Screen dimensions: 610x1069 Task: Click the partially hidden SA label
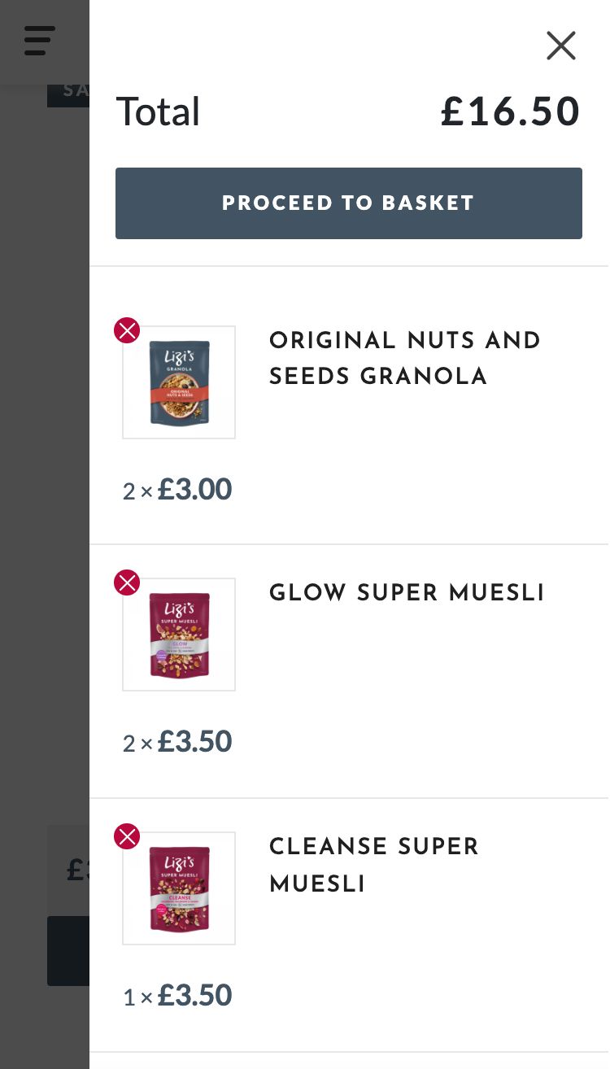[68, 92]
